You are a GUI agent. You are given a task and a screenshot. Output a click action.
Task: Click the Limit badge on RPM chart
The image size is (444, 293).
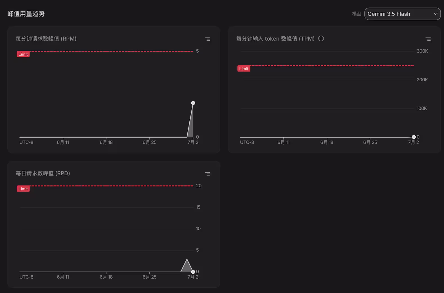pos(23,54)
